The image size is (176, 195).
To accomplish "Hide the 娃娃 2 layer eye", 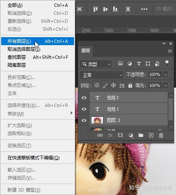I will pos(84,97).
